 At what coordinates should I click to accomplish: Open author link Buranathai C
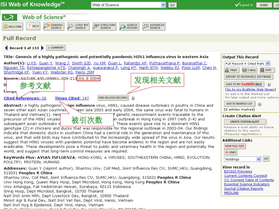click(x=194, y=63)
